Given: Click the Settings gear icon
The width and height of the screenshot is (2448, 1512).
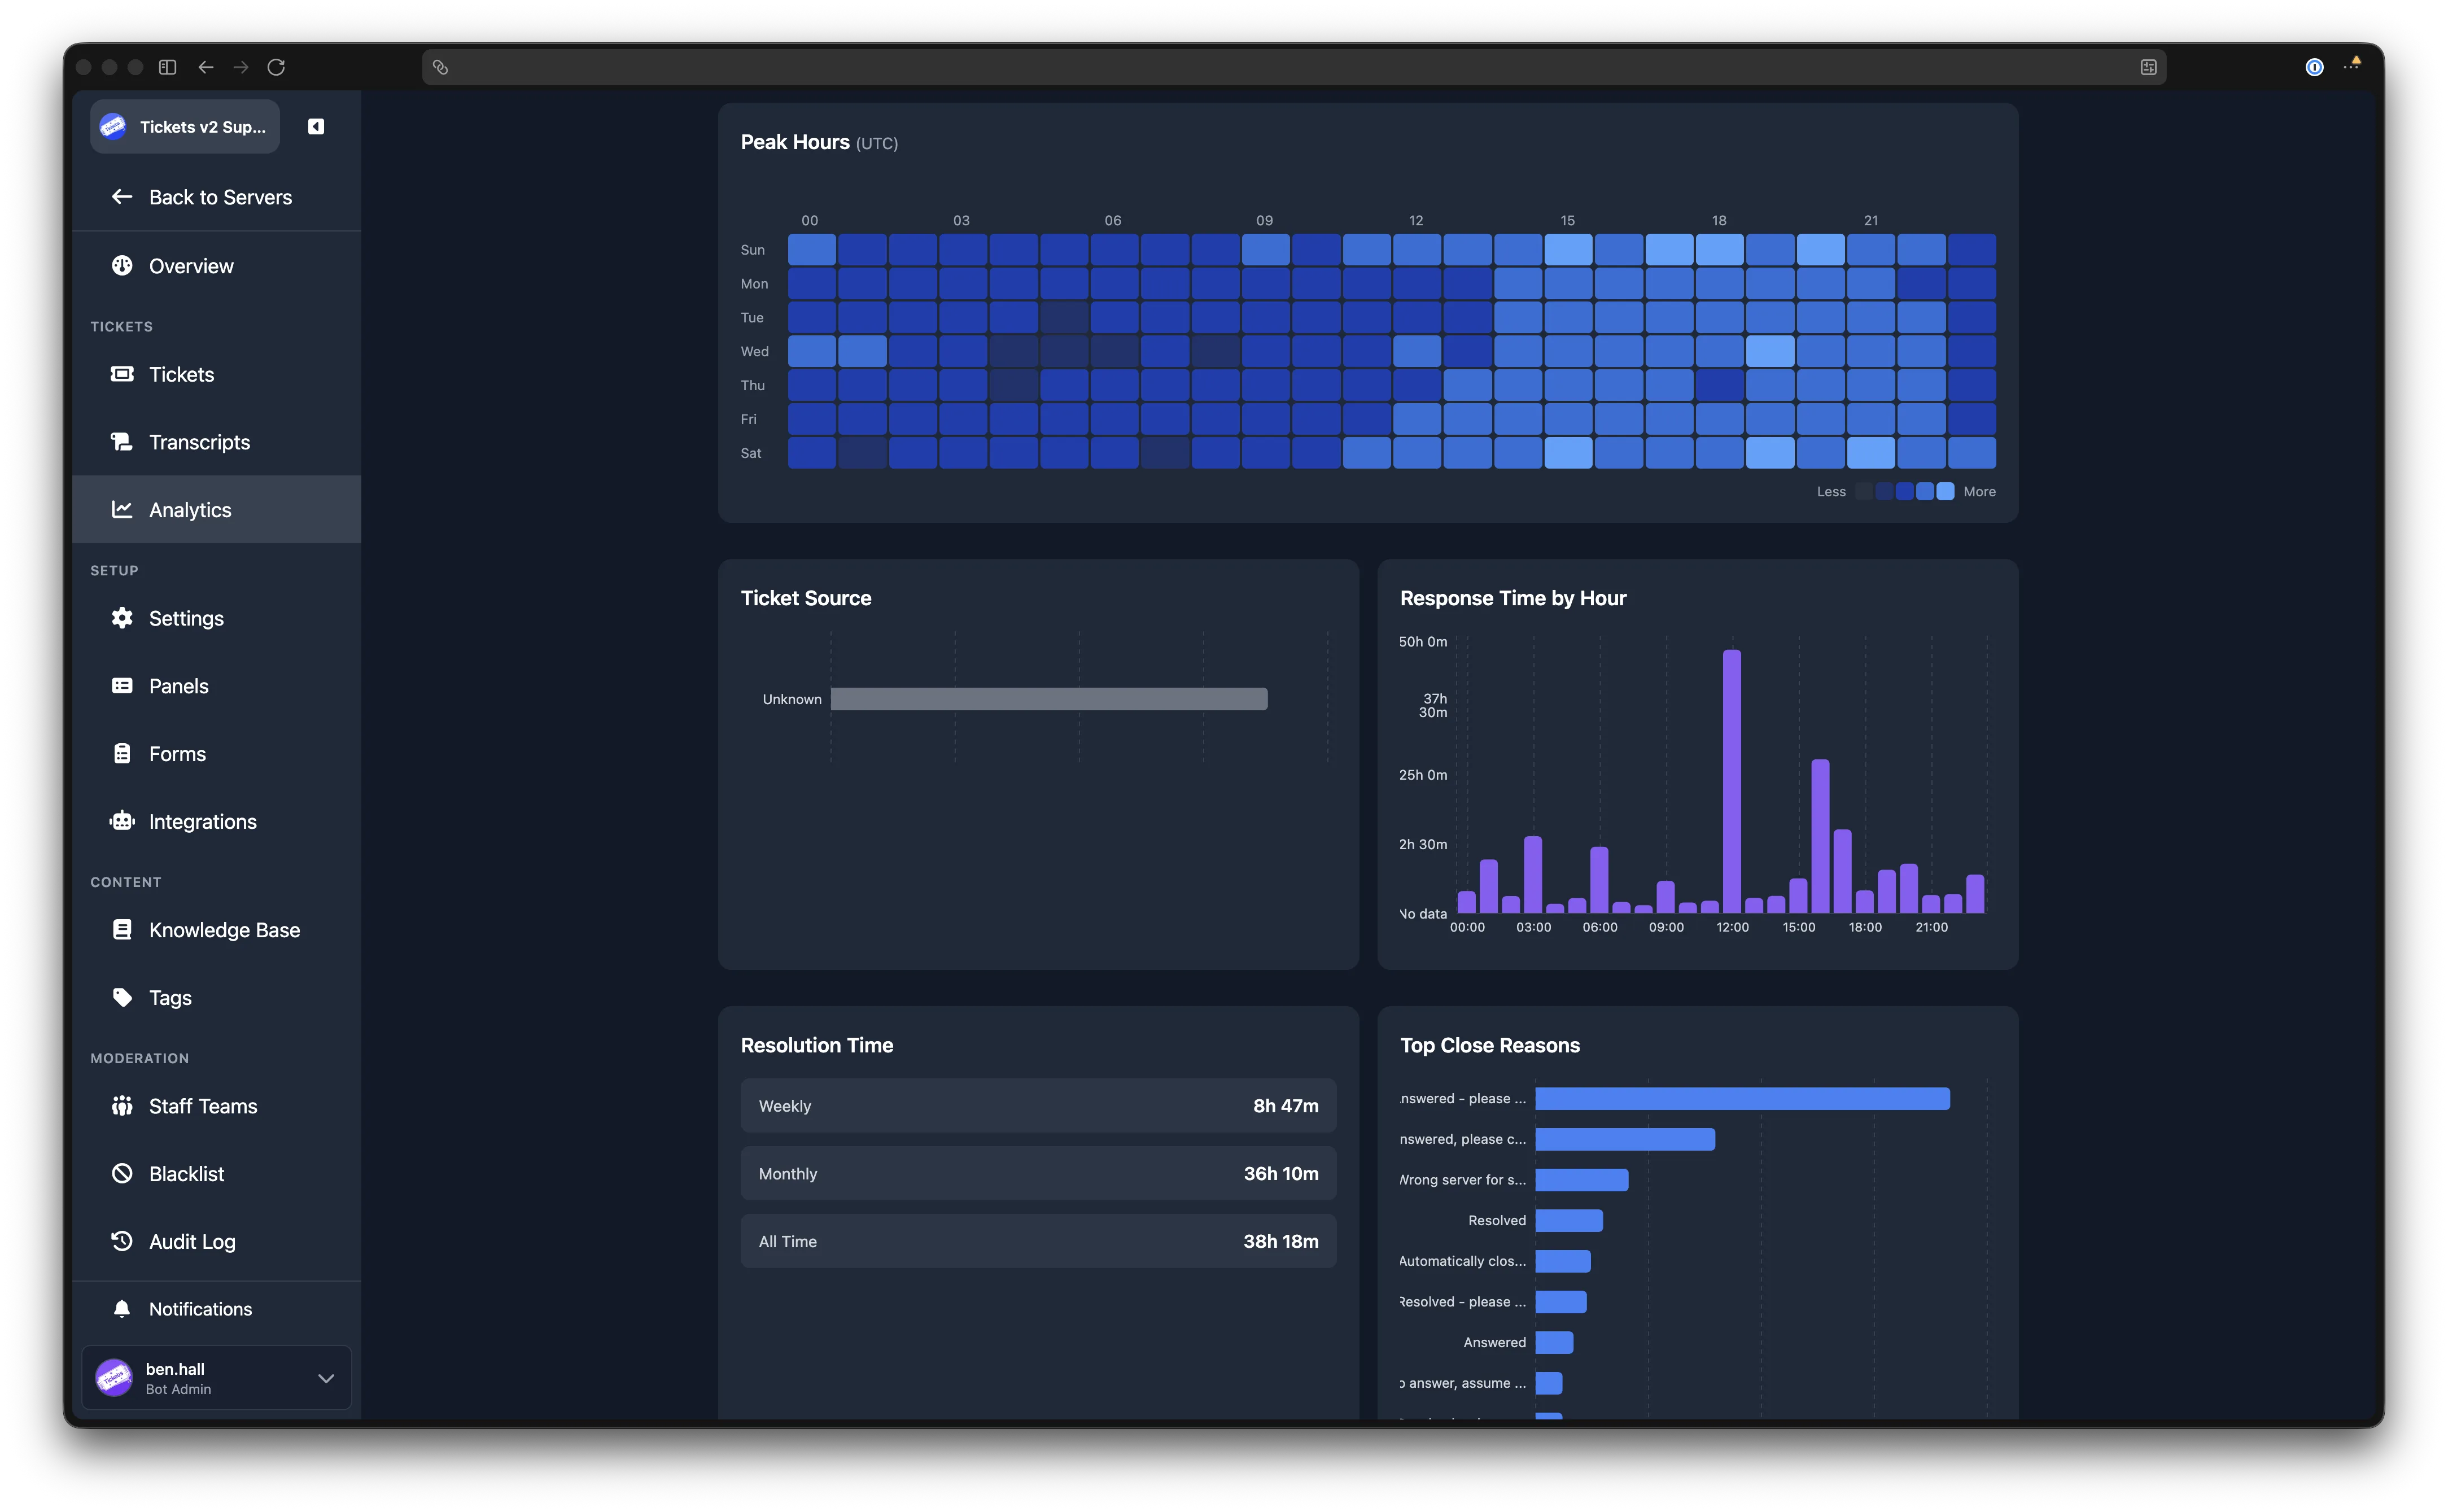Looking at the screenshot, I should 122,618.
